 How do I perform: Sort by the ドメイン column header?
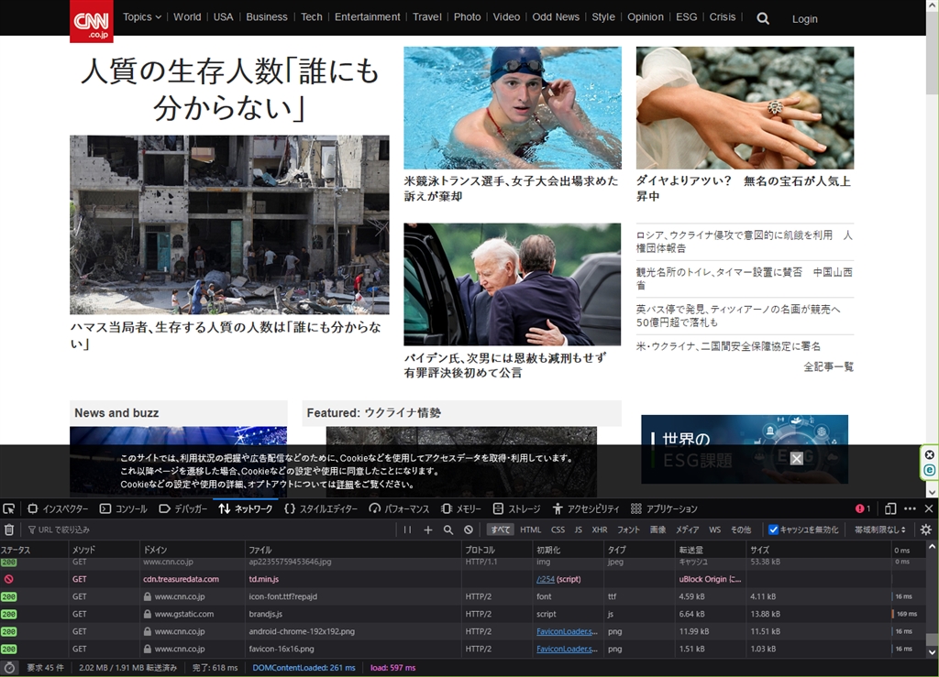tap(193, 550)
